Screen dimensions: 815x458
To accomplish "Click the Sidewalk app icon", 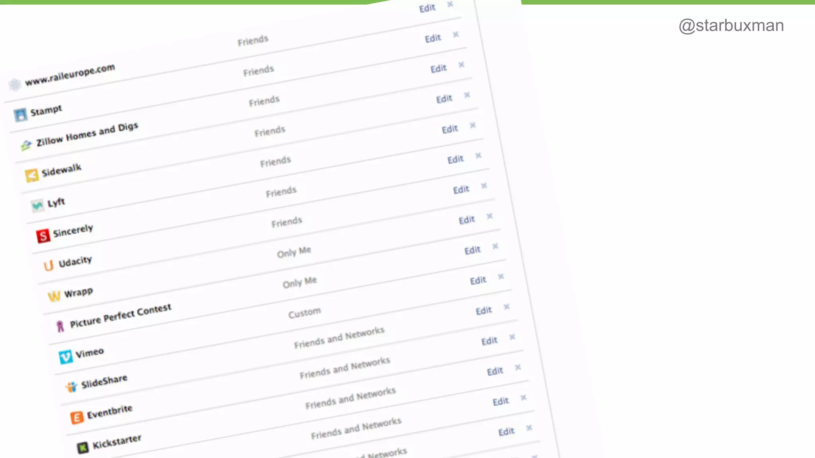I will 32,175.
